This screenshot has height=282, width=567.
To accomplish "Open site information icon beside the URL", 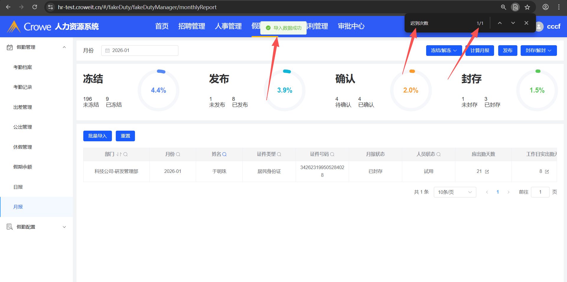I will [x=50, y=7].
